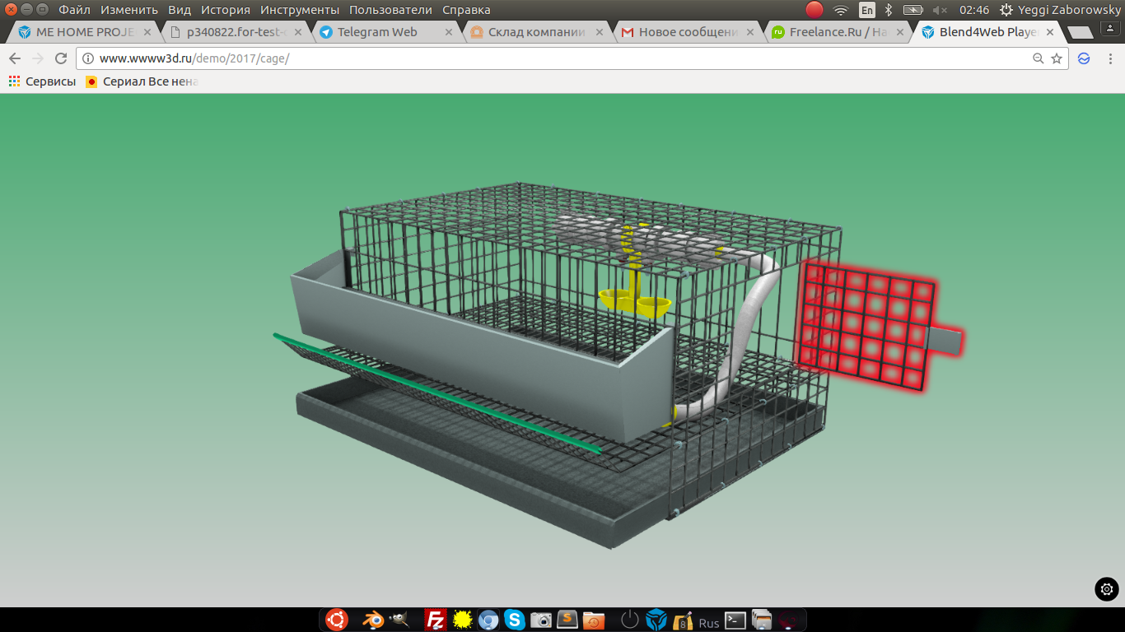Close the Telegram Web tab

coord(449,32)
